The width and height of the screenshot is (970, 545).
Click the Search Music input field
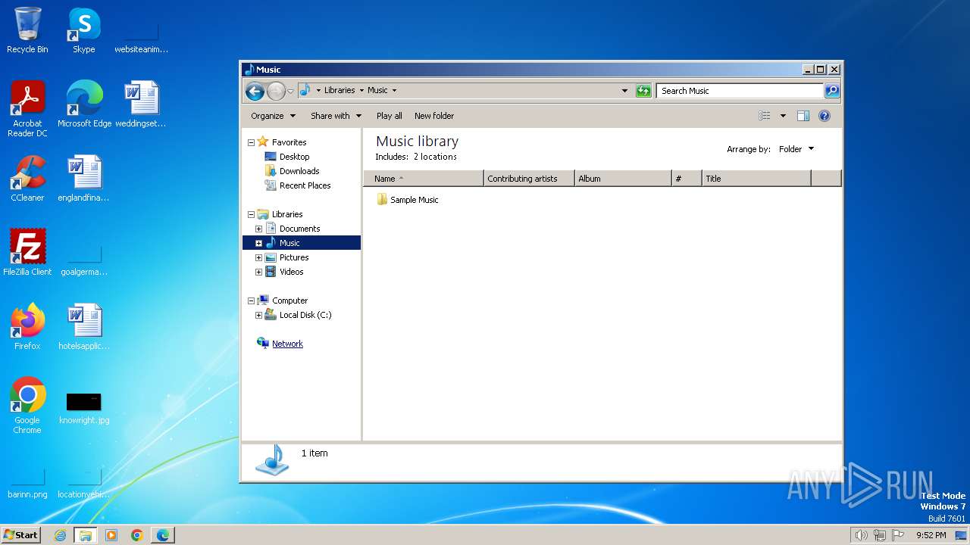[x=740, y=91]
